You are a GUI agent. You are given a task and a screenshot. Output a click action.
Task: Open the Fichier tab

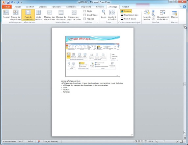pyautogui.click(x=7, y=7)
